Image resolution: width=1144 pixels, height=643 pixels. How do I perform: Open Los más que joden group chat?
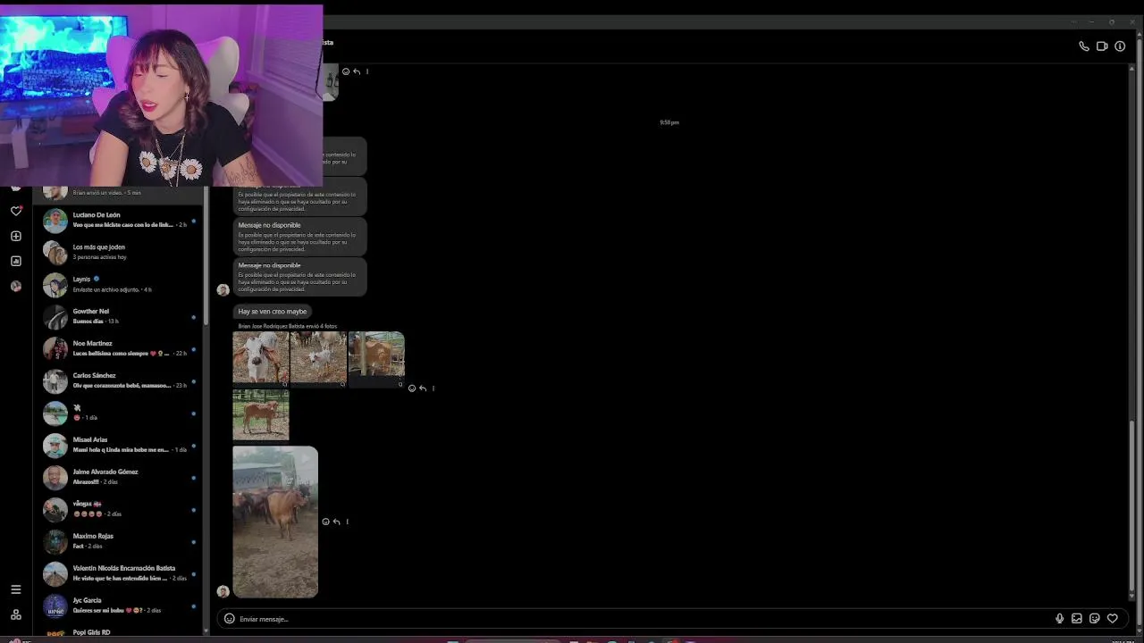(x=119, y=252)
